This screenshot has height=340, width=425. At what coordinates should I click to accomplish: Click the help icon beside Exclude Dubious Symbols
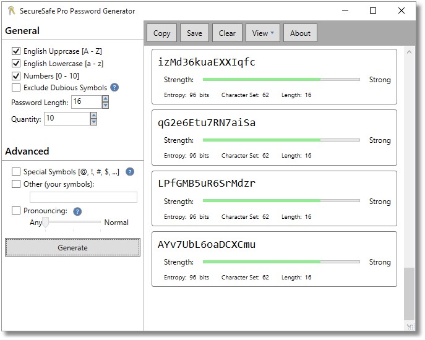[x=114, y=88]
